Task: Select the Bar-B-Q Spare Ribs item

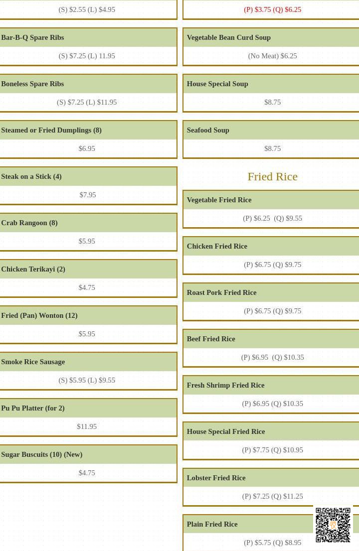Action: tap(32, 38)
